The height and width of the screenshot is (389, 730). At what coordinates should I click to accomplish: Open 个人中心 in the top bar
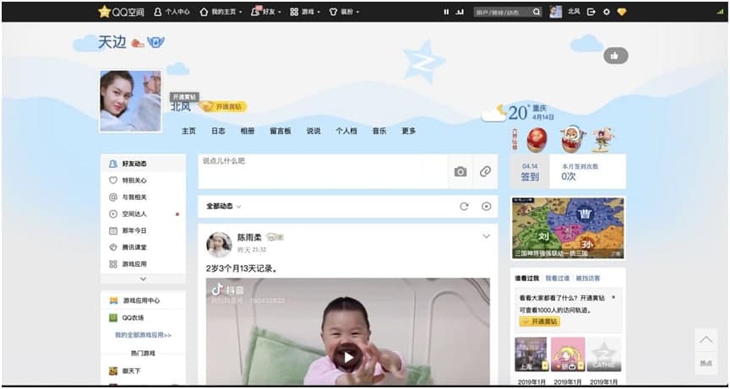[x=172, y=12]
